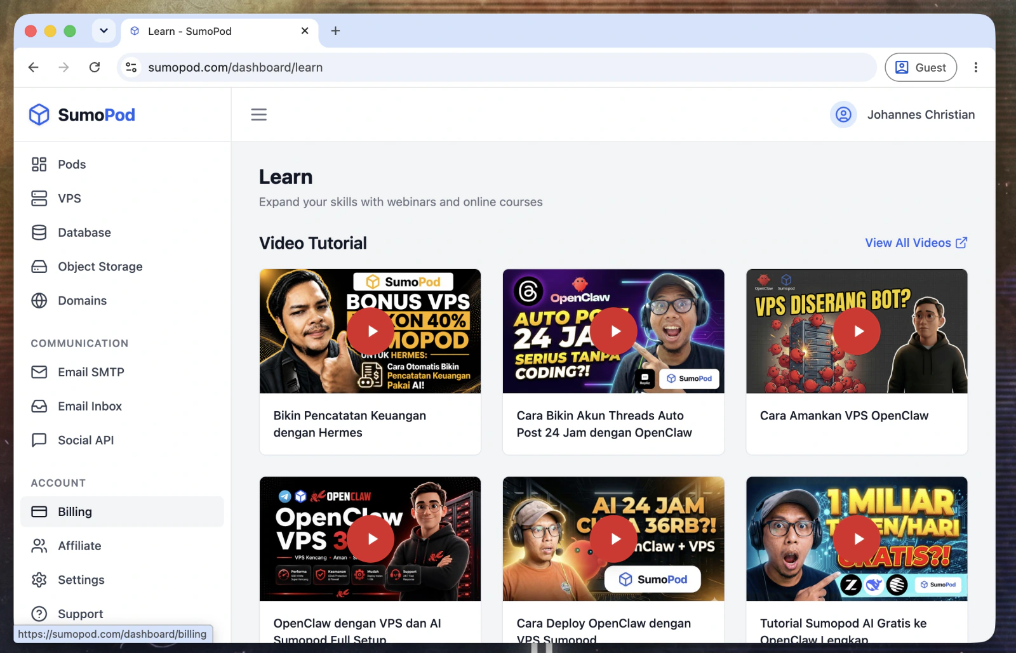
Task: Play the OpenClaw dengan VPS dan AI video
Action: pyautogui.click(x=371, y=539)
